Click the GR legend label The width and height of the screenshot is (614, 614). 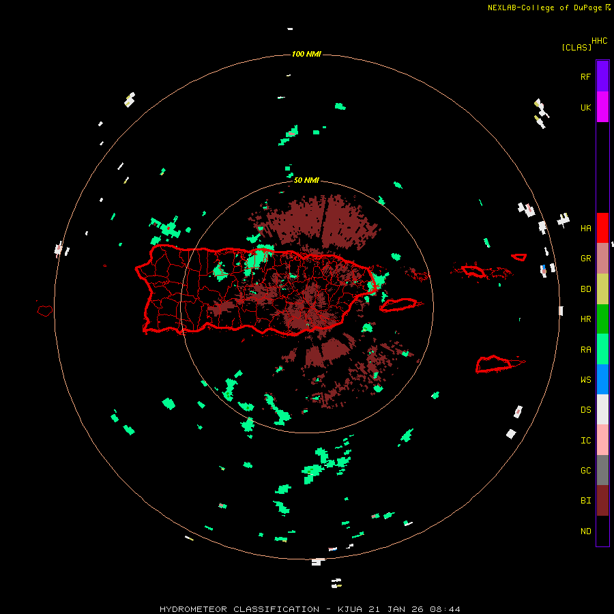point(585,259)
